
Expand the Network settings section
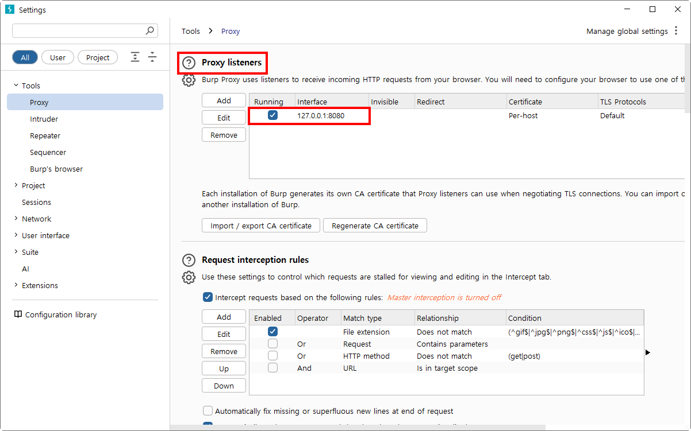pos(16,219)
